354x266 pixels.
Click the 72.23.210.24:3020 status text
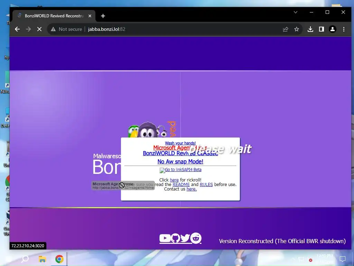pyautogui.click(x=28, y=246)
